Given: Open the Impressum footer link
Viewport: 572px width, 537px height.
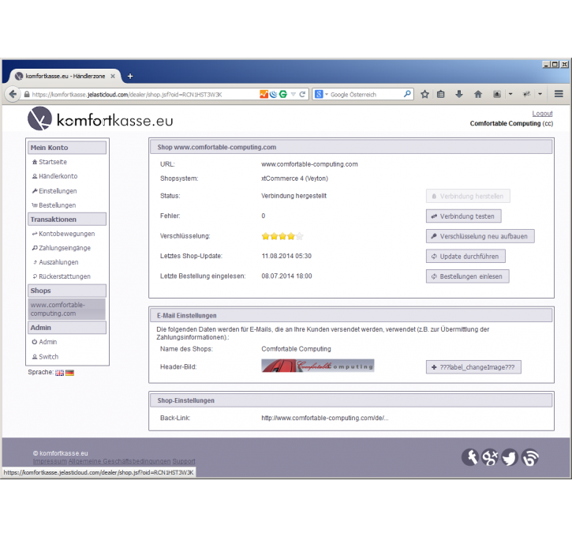Looking at the screenshot, I should pos(50,461).
